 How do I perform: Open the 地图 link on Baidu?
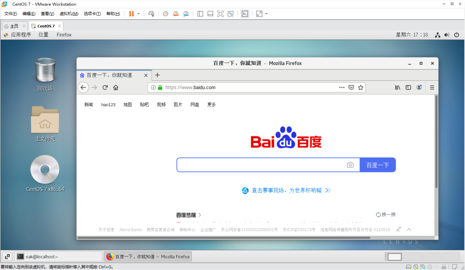click(128, 105)
